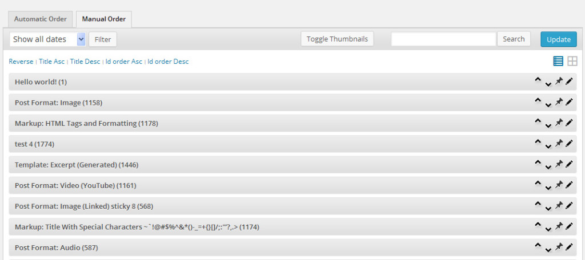The image size is (585, 260).
Task: Toggle Thumbnails display
Action: click(x=337, y=39)
